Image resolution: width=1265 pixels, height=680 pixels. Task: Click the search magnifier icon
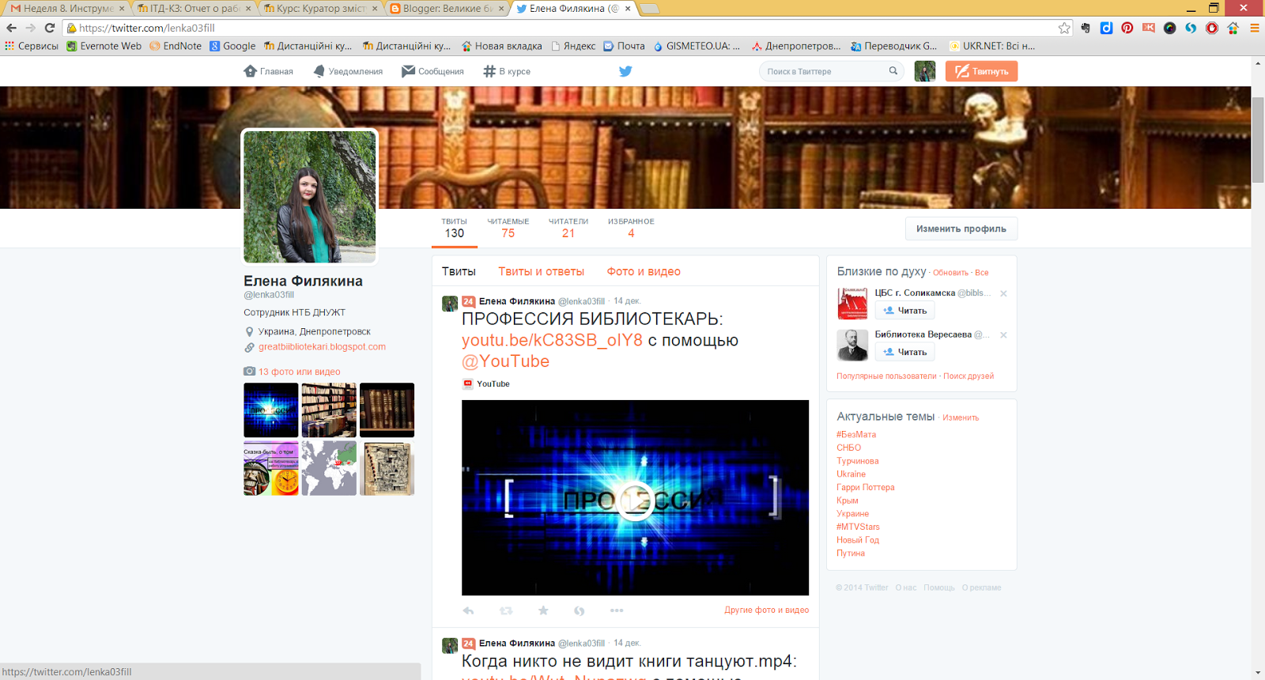click(x=893, y=70)
